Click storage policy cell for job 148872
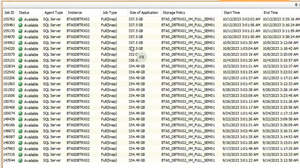This screenshot has width=300, height=168. [188, 131]
